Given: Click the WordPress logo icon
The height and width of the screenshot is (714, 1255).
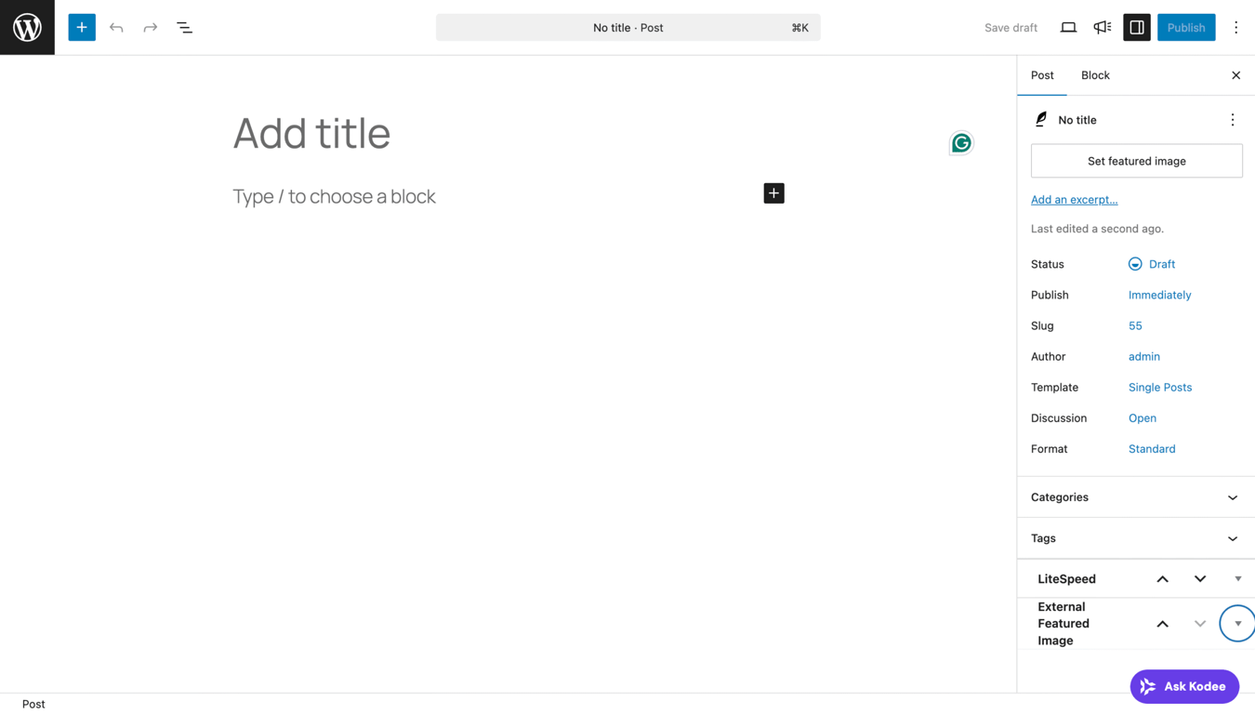Looking at the screenshot, I should tap(27, 27).
